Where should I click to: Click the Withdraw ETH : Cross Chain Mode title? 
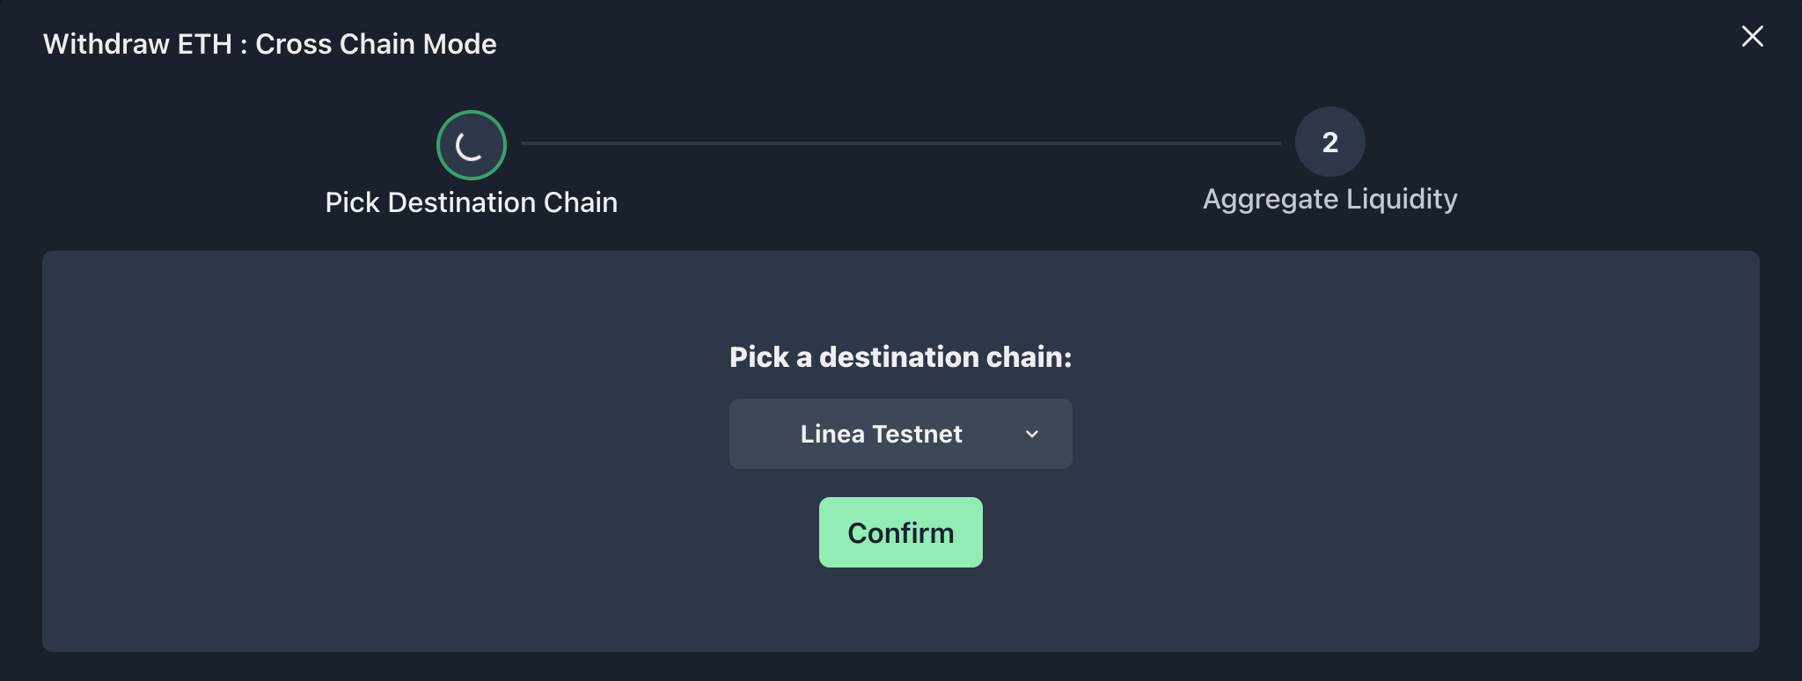click(270, 44)
